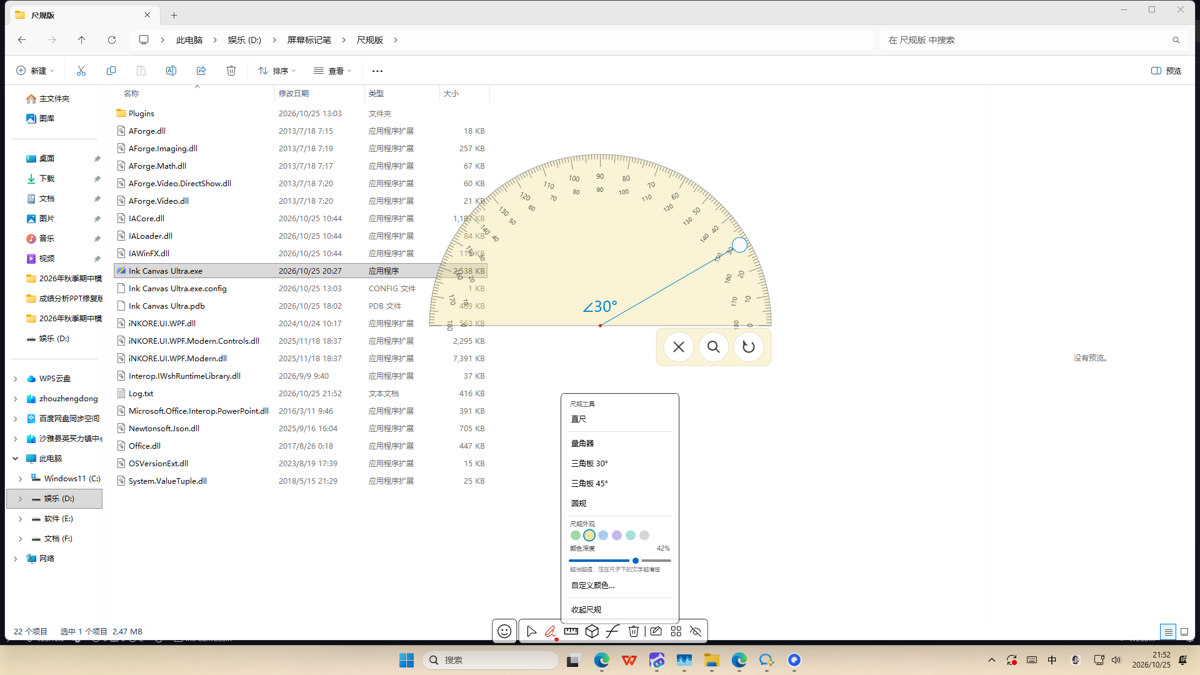1200x675 pixels.
Task: Click the protractor magnifier button
Action: [x=714, y=347]
